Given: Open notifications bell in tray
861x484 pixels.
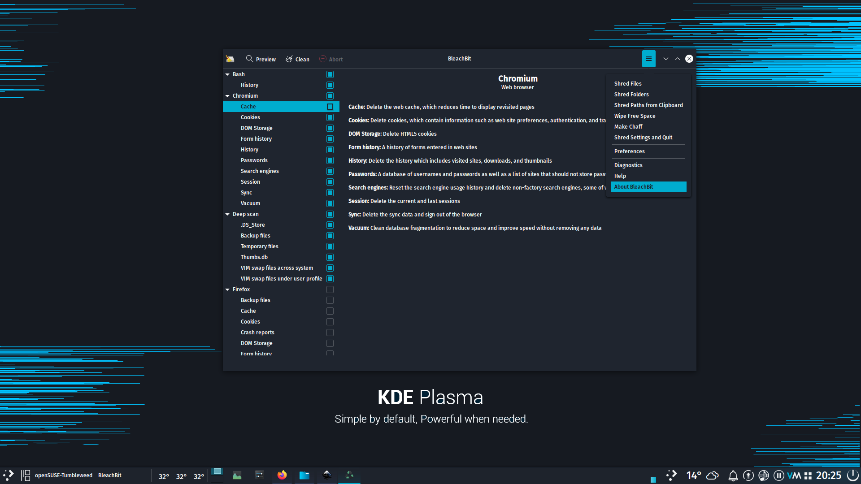Looking at the screenshot, I should (733, 475).
